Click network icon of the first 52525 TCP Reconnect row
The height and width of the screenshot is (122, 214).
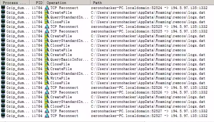pyautogui.click(x=47, y=27)
